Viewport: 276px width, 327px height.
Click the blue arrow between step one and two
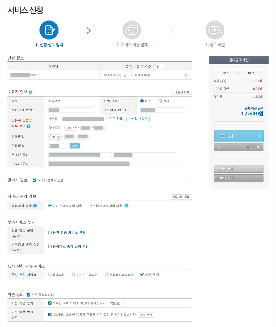pyautogui.click(x=89, y=30)
